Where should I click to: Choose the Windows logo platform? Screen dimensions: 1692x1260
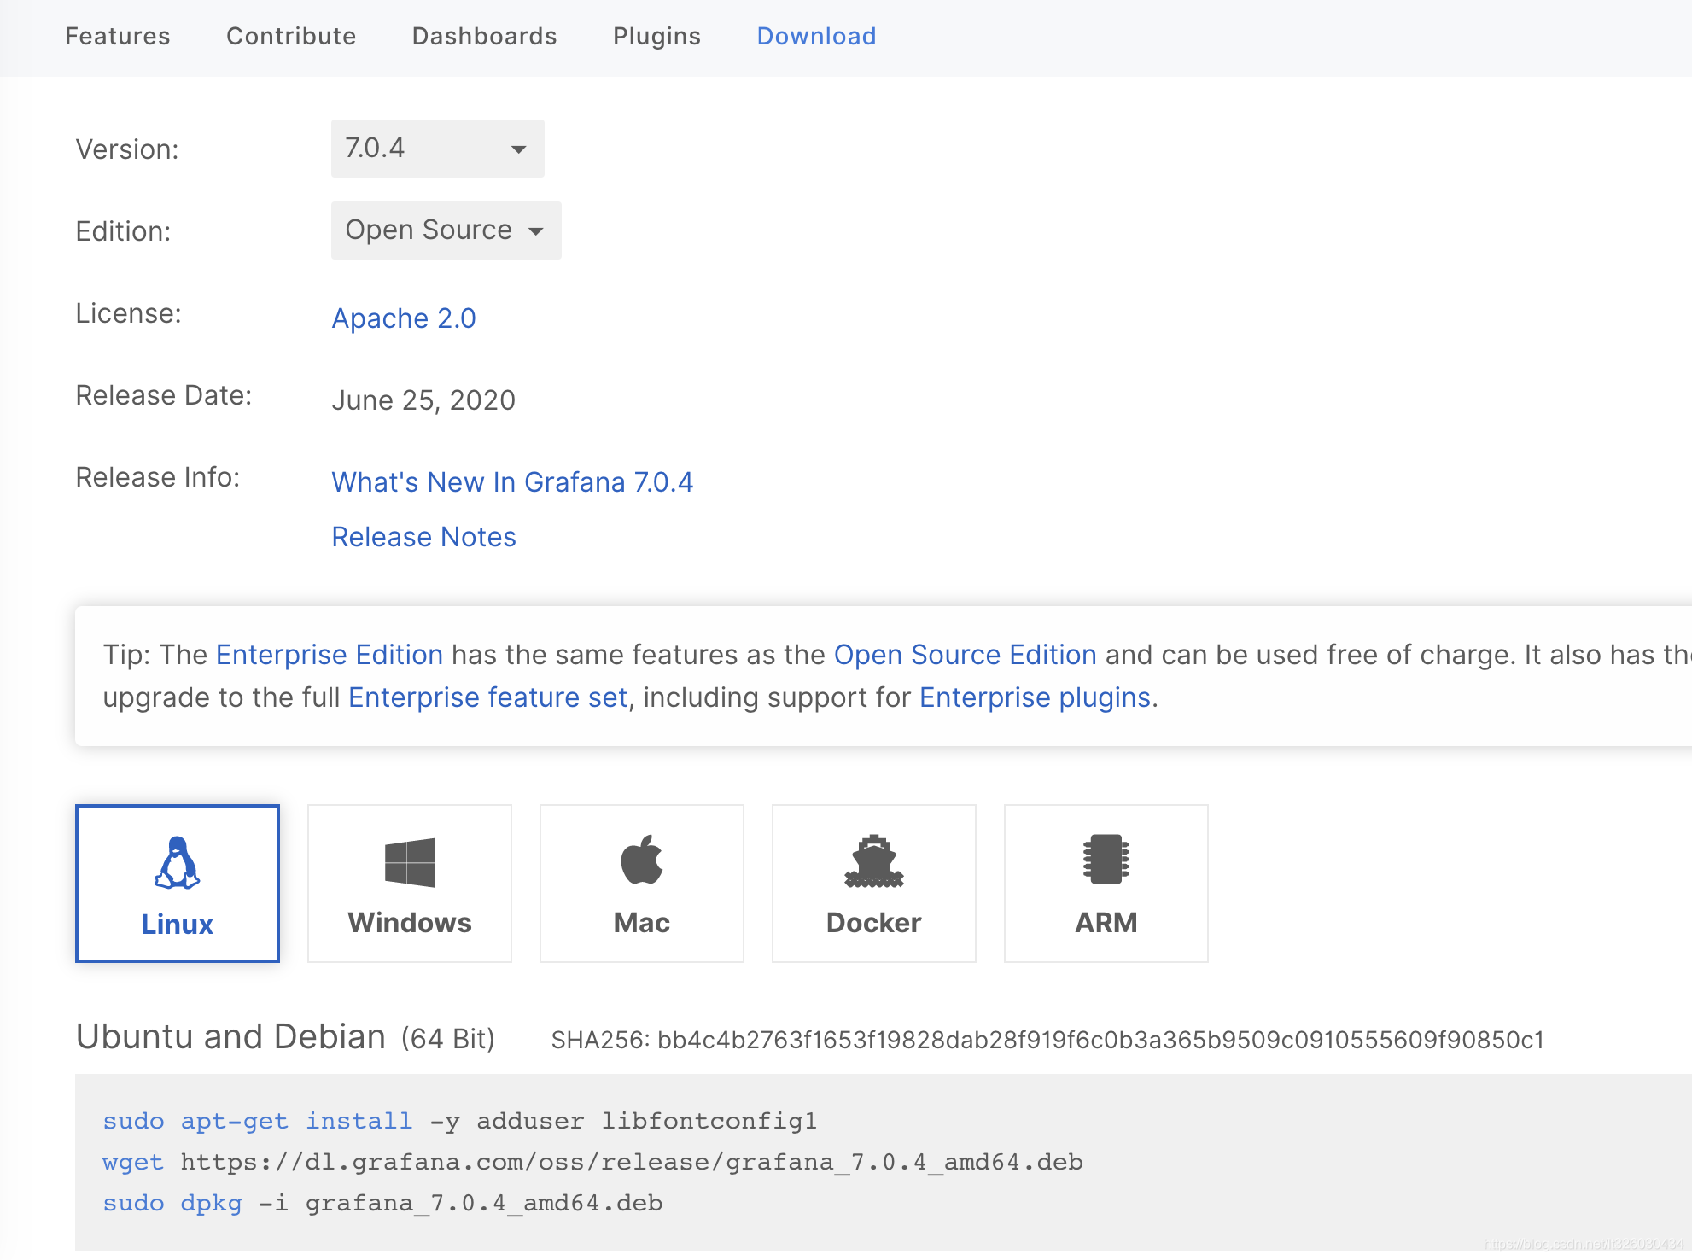(410, 863)
